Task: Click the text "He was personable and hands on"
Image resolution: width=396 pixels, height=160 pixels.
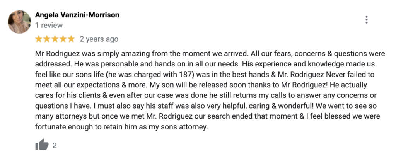Action: click(115, 63)
